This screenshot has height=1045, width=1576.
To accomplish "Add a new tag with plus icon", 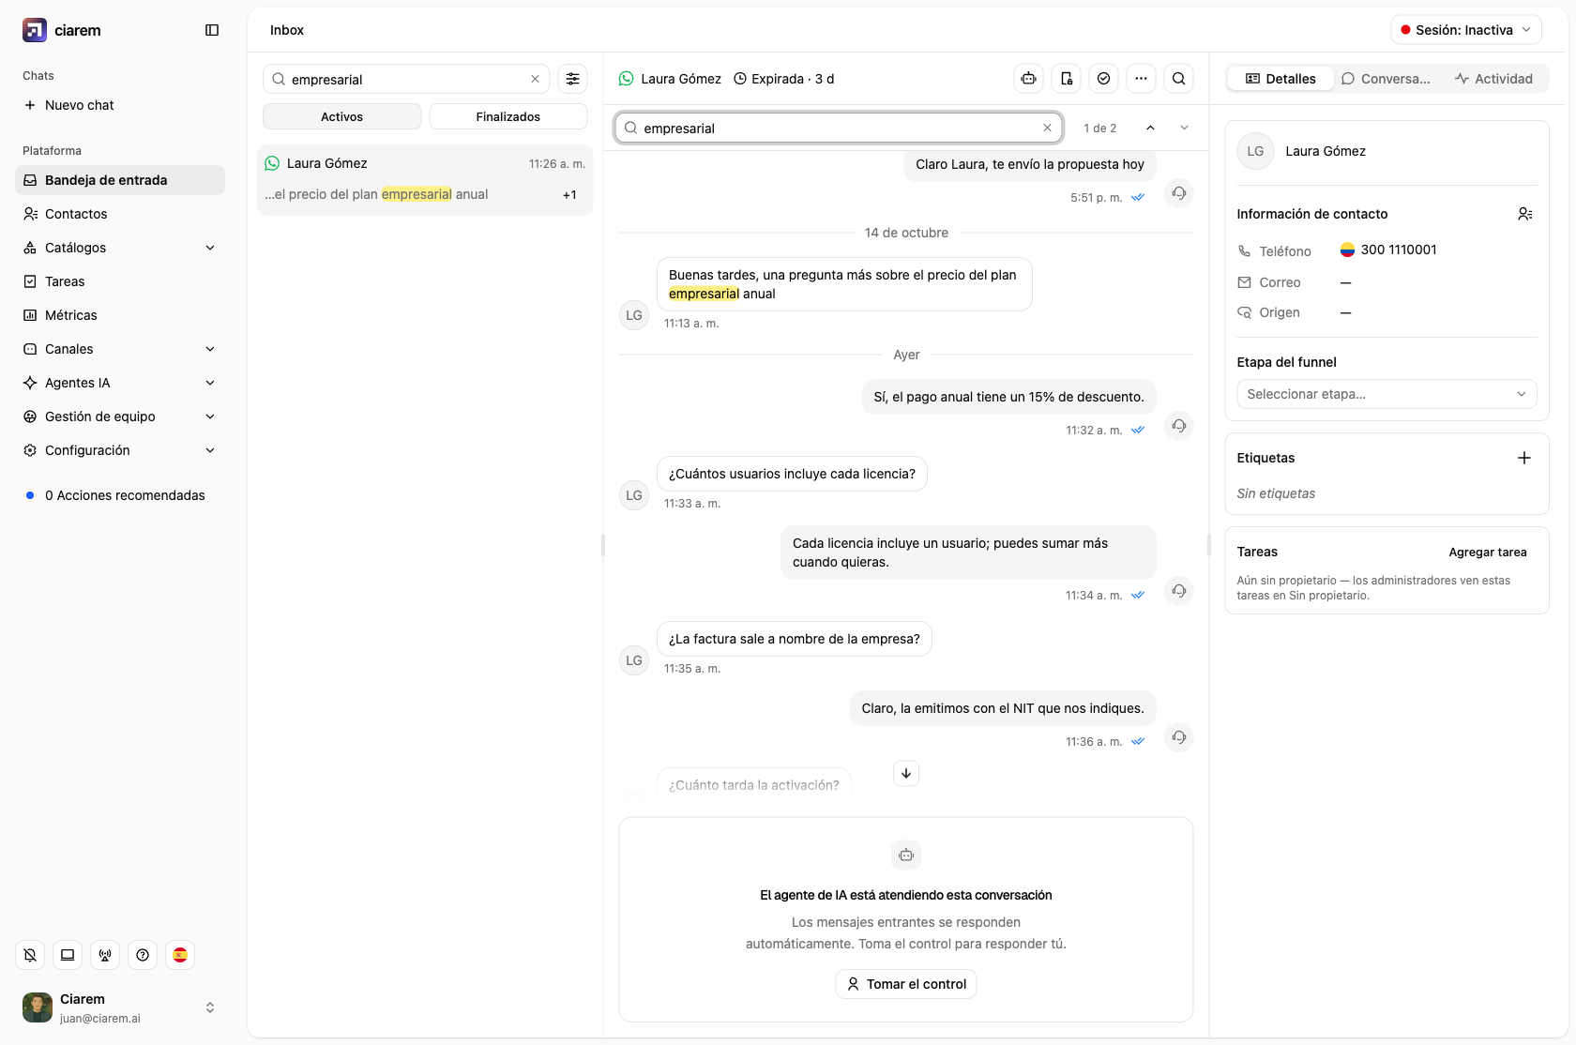I will click(1524, 458).
